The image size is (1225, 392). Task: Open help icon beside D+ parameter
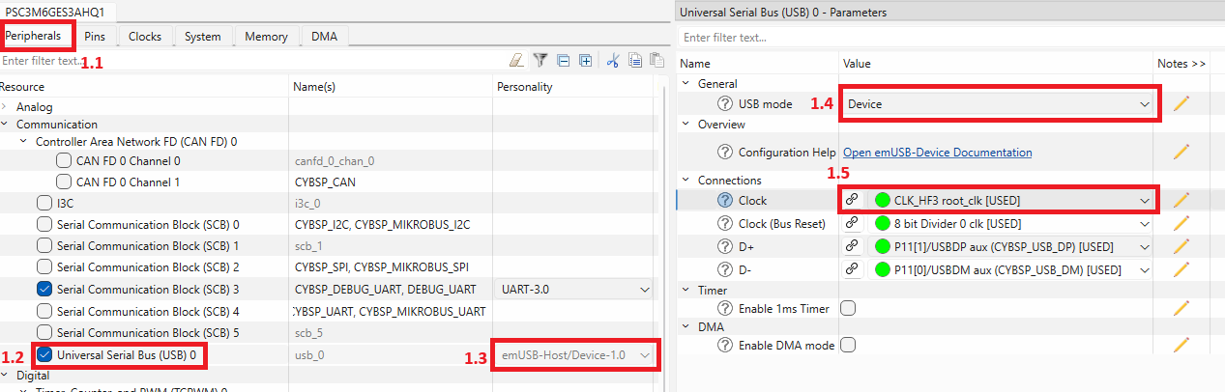pyautogui.click(x=725, y=246)
